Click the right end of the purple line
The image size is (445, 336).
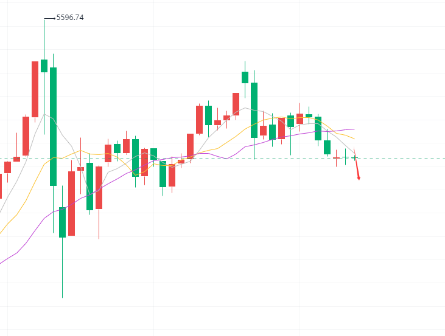353,129
